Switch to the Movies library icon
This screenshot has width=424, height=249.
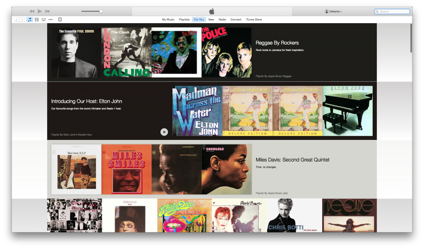37,19
